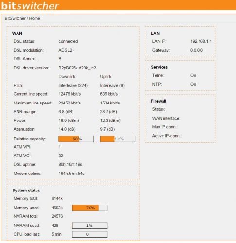Screen dimensions: 236x243
Task: Click the path value 'Interleave (8)'
Action: tap(112, 86)
